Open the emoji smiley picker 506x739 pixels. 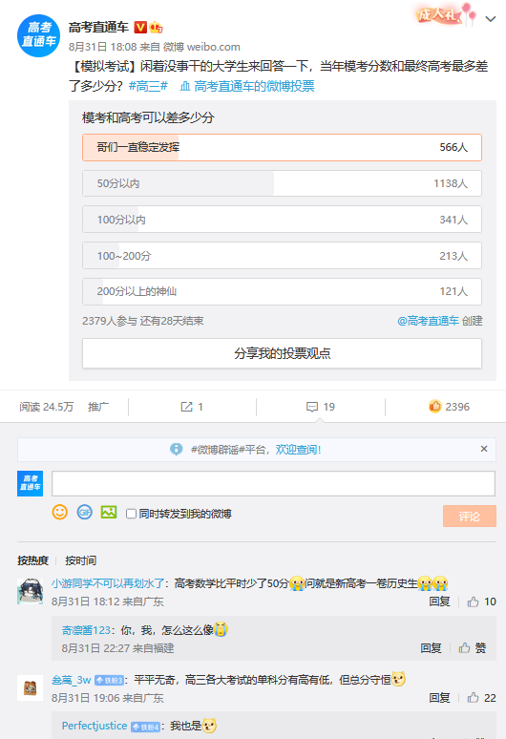[60, 512]
